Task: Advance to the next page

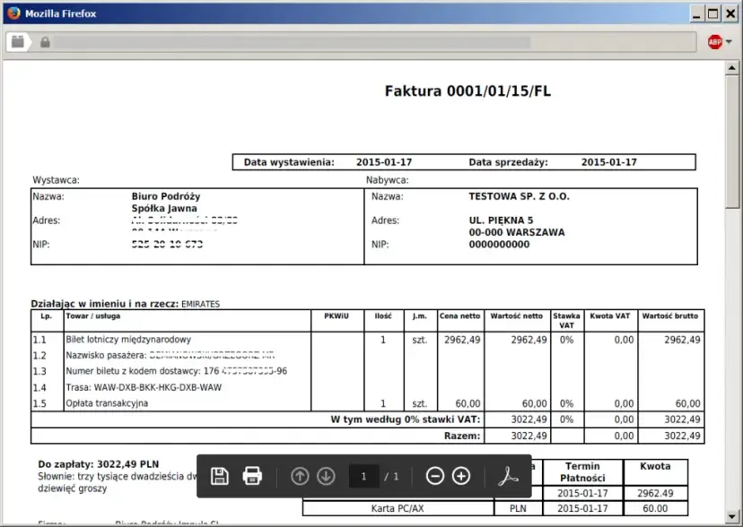Action: coord(325,475)
